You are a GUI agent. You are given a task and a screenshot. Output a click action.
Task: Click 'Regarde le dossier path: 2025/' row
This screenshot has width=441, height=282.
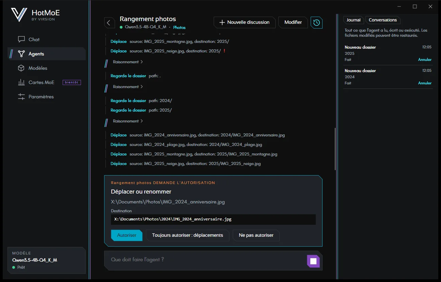point(141,110)
